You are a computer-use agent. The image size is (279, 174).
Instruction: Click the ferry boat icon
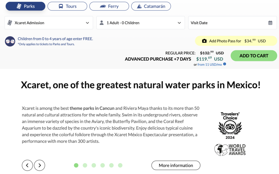click(x=103, y=7)
